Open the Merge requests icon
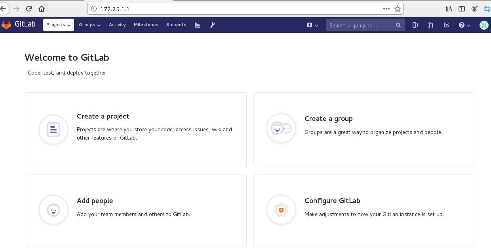 coord(431,25)
